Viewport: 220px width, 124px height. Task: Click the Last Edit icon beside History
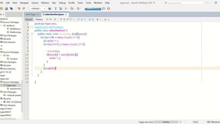47,19
